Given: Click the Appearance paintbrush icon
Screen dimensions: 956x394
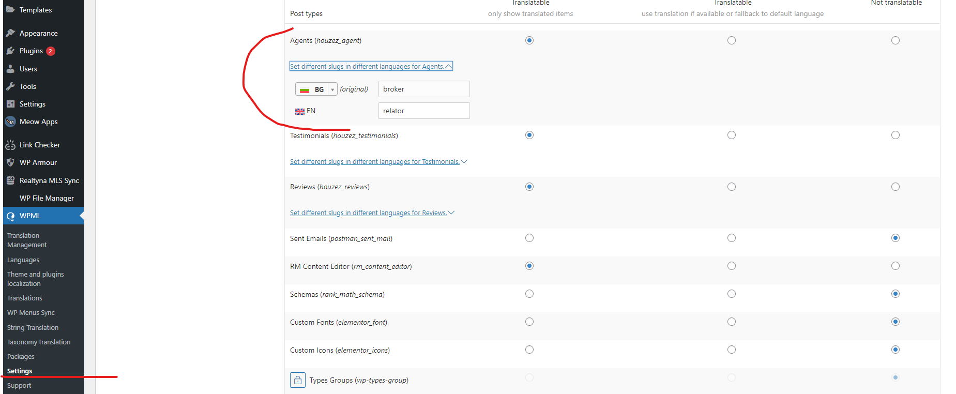Looking at the screenshot, I should (x=10, y=33).
